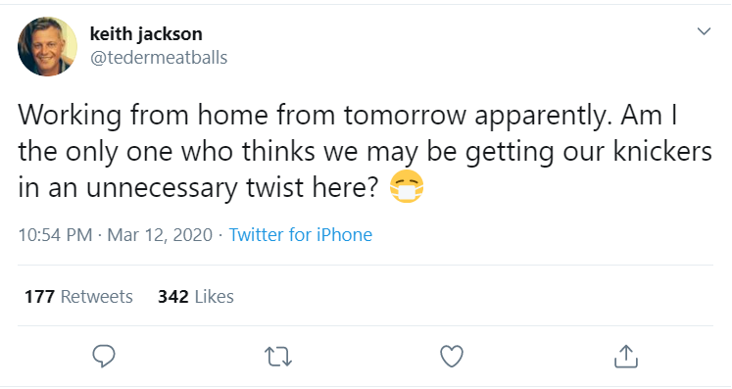
Task: Like the tweet with the heart icon
Action: 452,357
